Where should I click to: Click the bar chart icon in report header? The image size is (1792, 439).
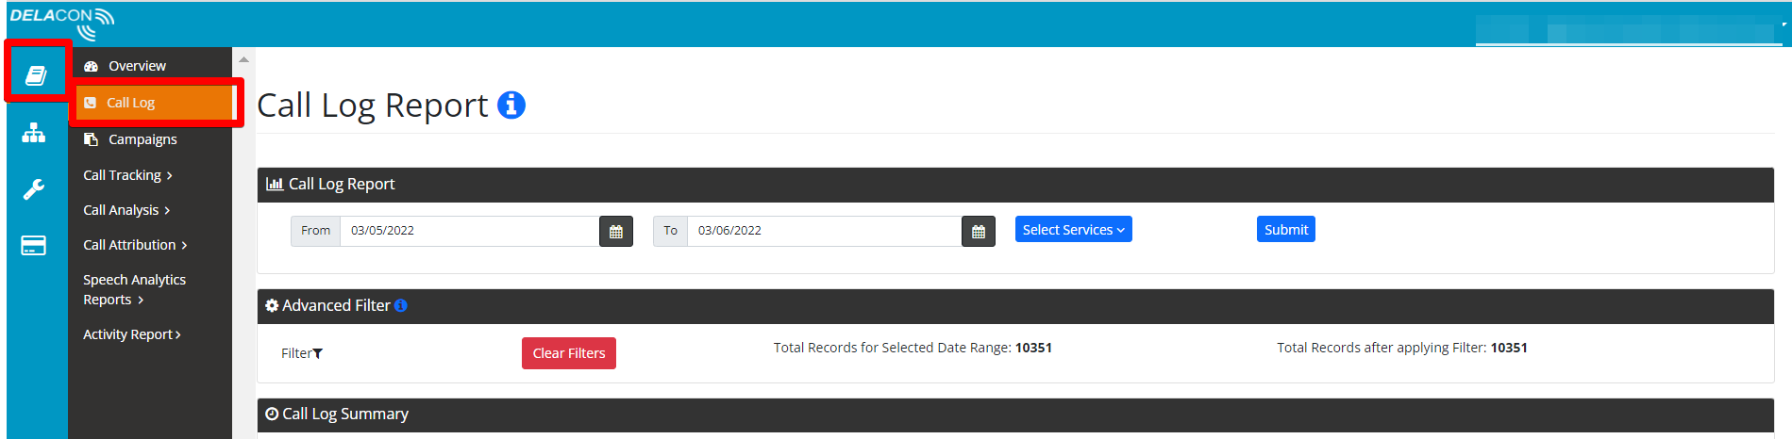click(x=275, y=184)
